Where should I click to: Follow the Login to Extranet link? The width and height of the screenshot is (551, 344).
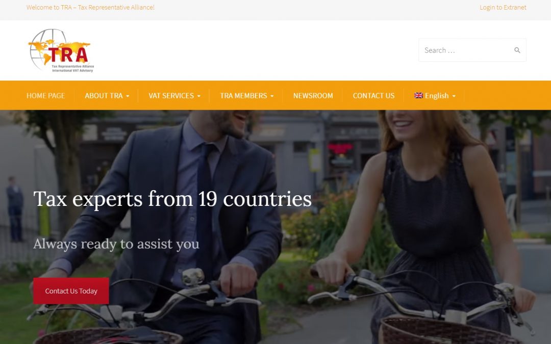(x=503, y=7)
